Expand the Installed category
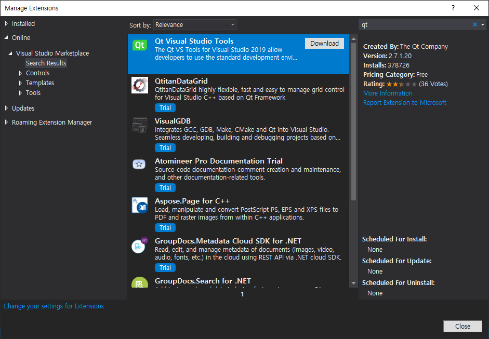This screenshot has width=489, height=339. coord(6,23)
